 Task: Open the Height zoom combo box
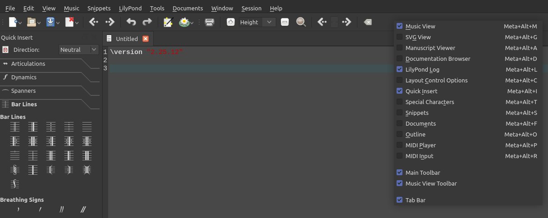click(x=257, y=22)
